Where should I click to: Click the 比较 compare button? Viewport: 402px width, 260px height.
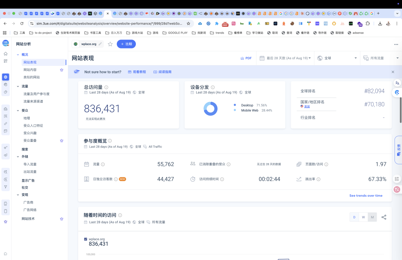coord(126,44)
